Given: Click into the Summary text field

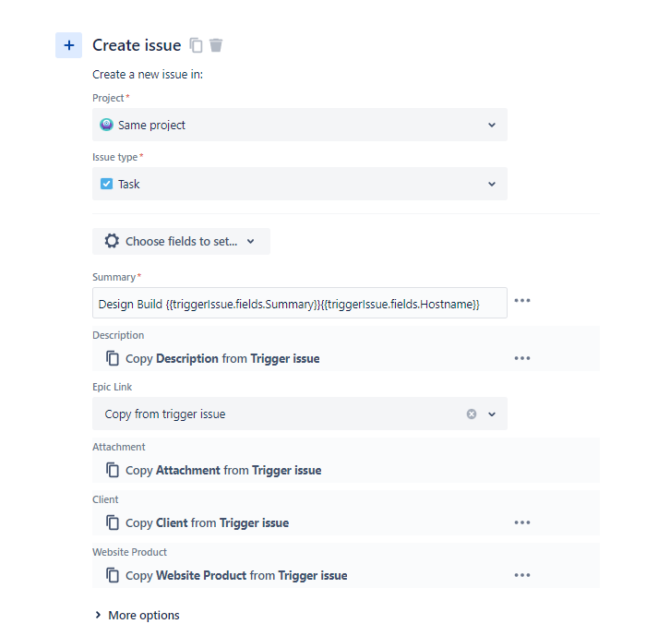Looking at the screenshot, I should pos(300,303).
